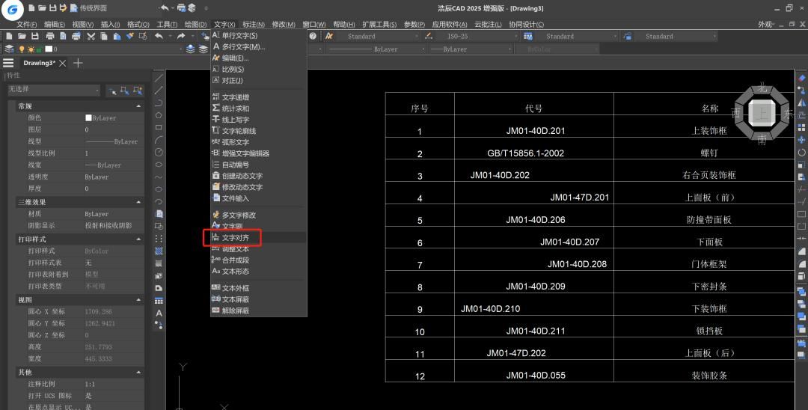Click 东 on the view cube compass
The height and width of the screenshot is (410, 808).
tap(788, 113)
